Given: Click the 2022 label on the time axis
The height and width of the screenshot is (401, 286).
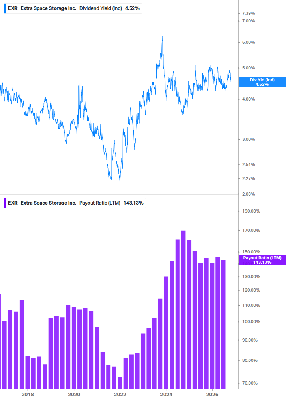Looking at the screenshot, I should pyautogui.click(x=120, y=394).
